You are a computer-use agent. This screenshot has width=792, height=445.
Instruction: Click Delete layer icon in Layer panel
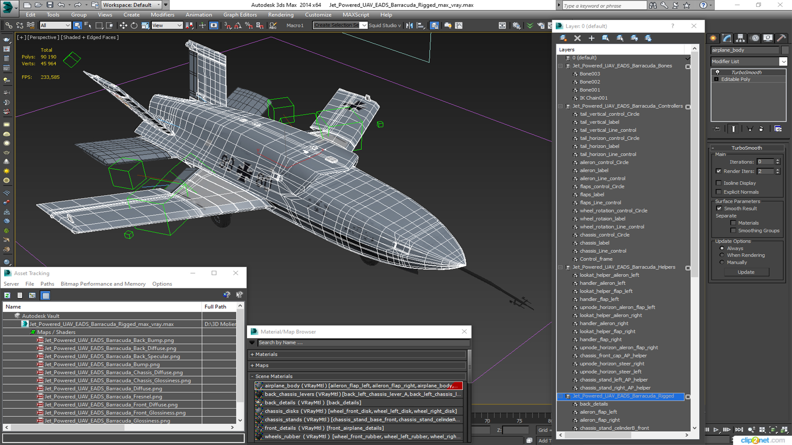tap(577, 38)
